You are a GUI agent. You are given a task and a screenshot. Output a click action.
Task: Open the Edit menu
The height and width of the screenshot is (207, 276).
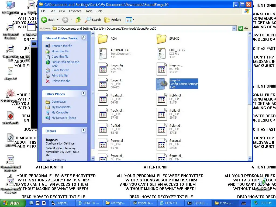point(52,11)
